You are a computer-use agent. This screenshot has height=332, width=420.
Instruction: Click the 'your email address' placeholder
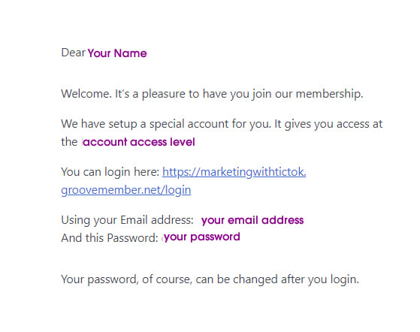[x=252, y=220]
